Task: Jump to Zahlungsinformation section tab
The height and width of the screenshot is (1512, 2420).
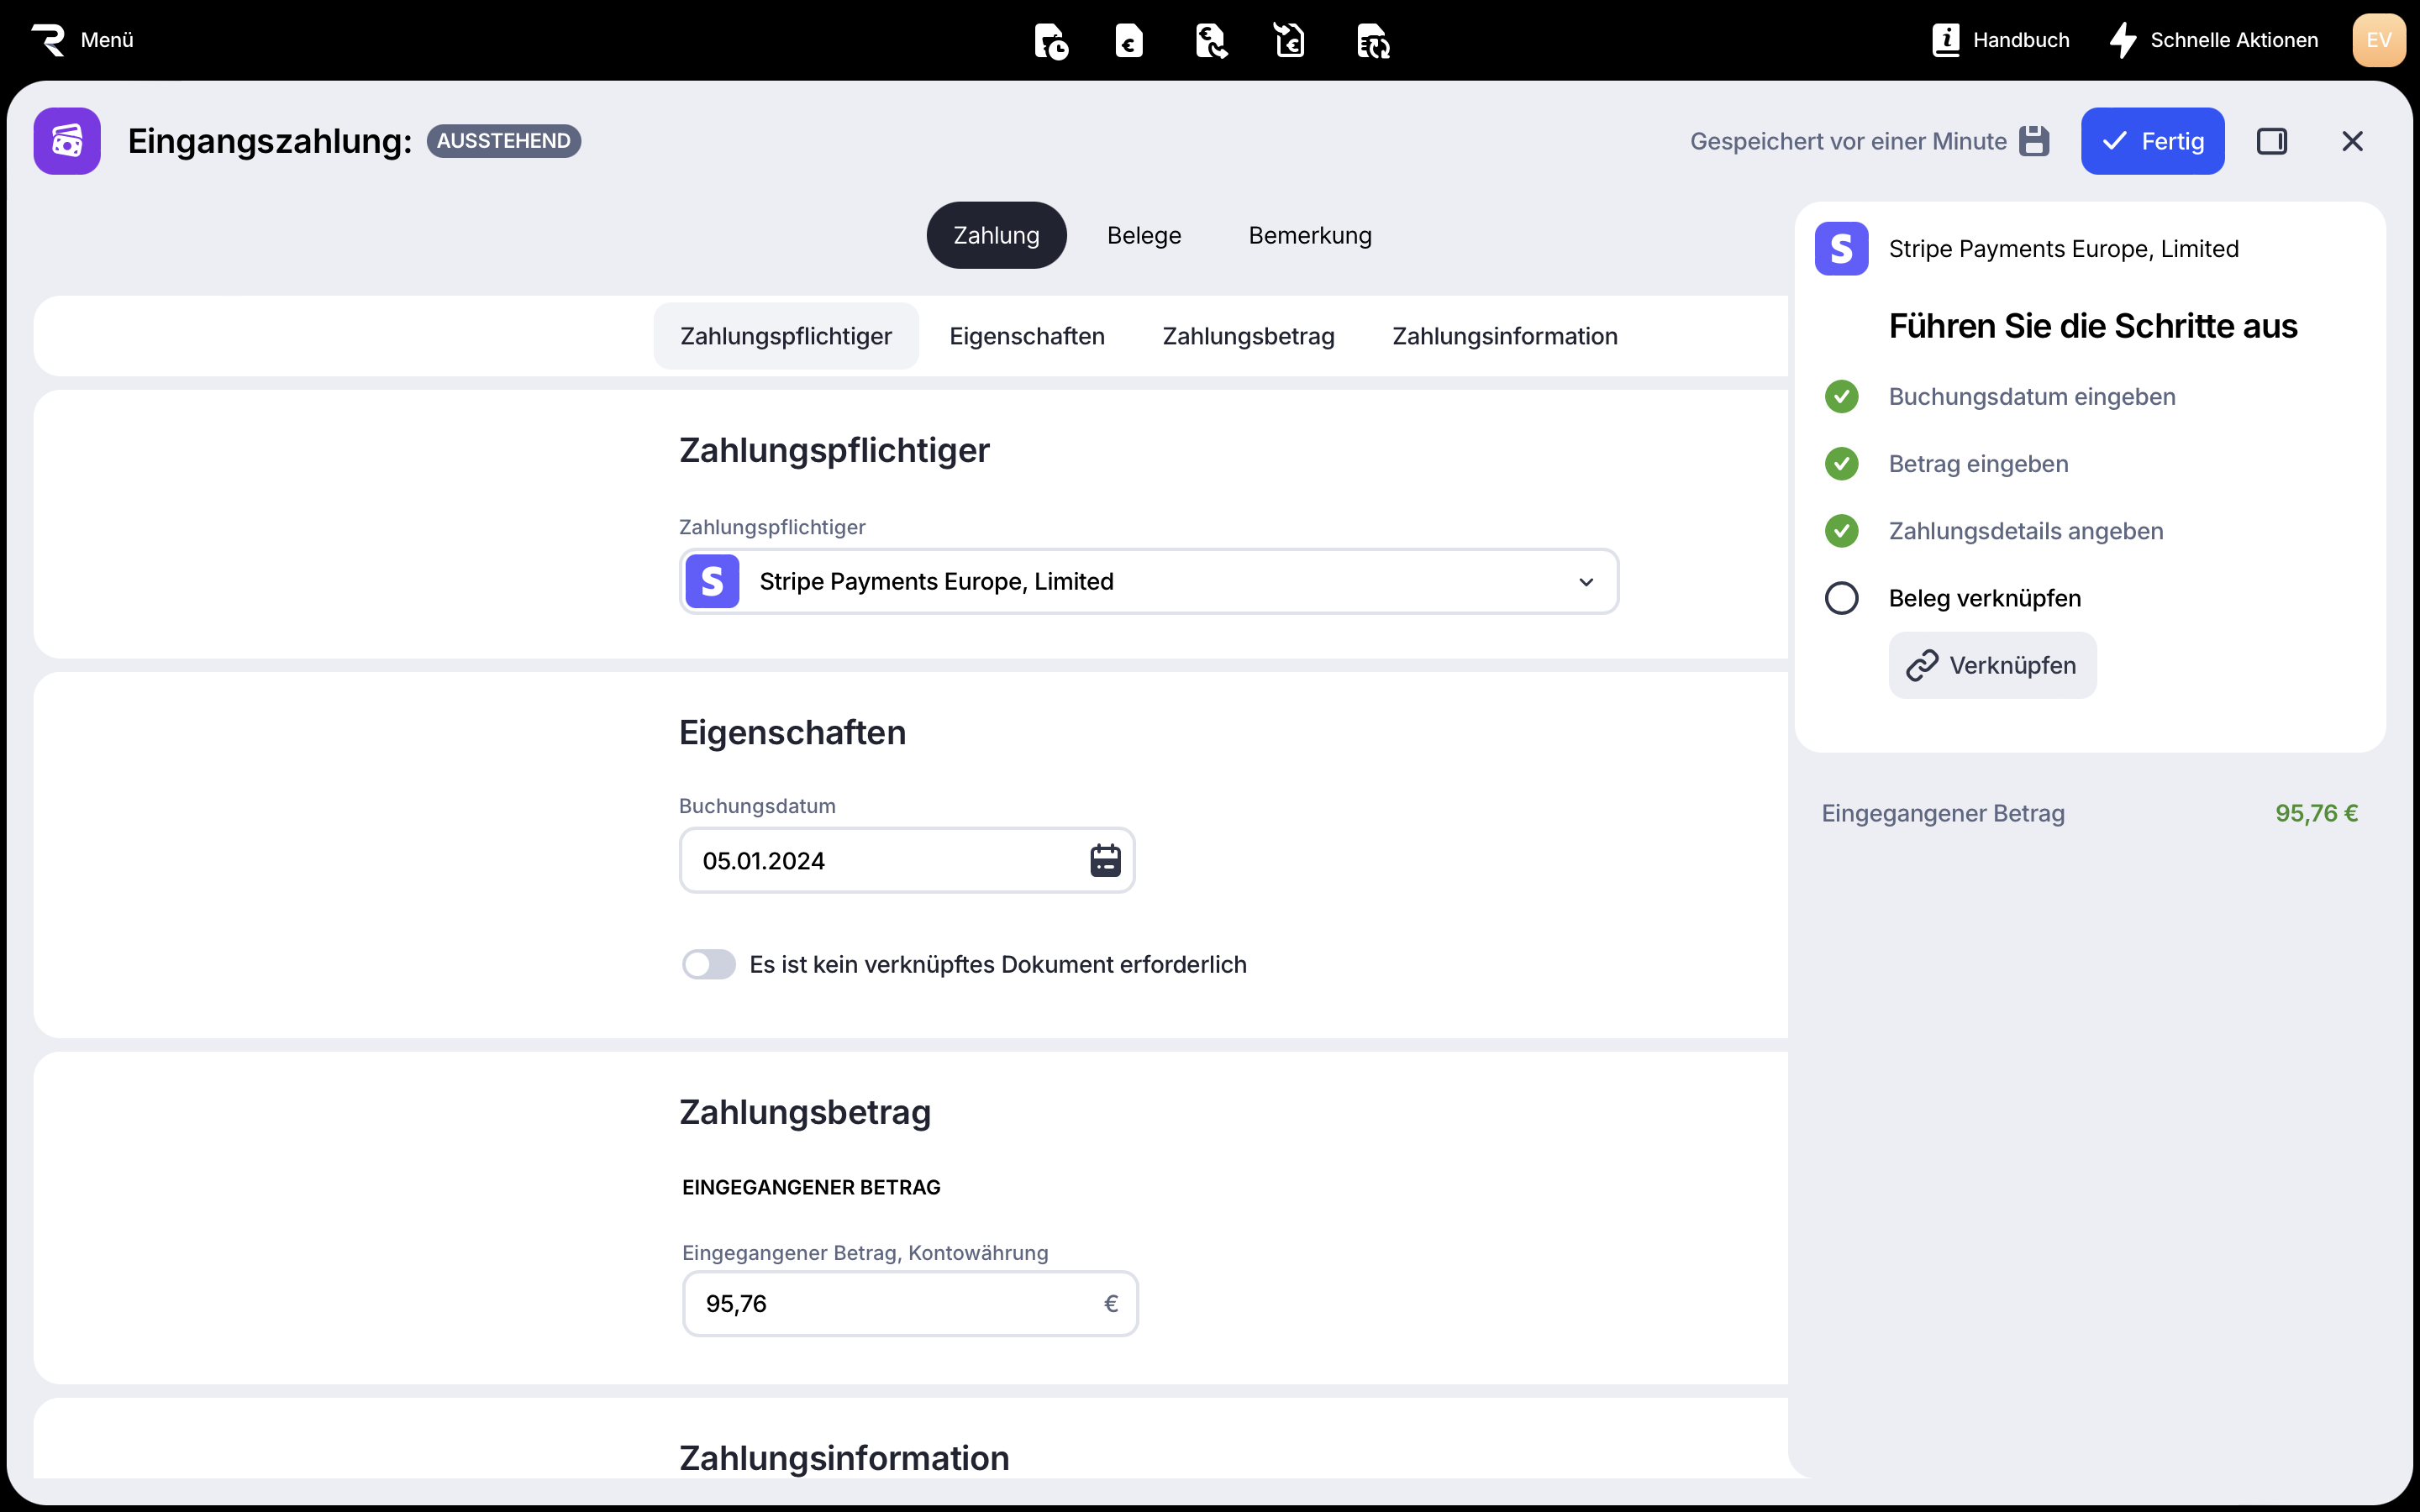Action: coord(1504,336)
